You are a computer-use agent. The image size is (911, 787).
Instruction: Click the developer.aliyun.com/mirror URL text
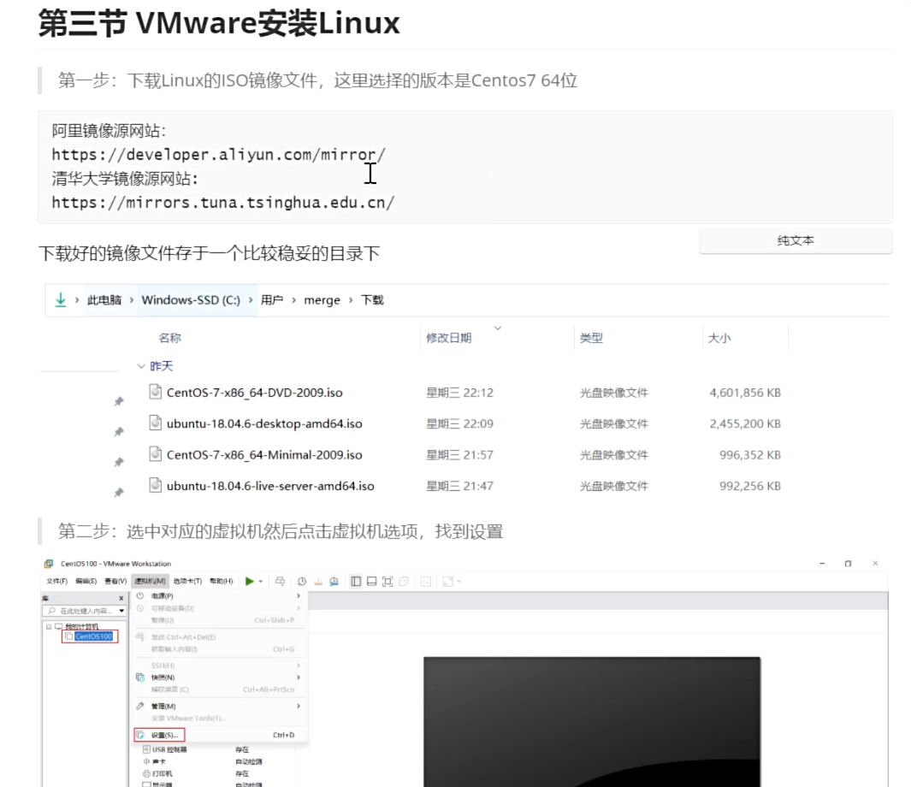click(218, 155)
